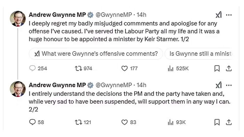Like the second tweet with 83 likes
The image size is (244, 137).
click(x=124, y=122)
